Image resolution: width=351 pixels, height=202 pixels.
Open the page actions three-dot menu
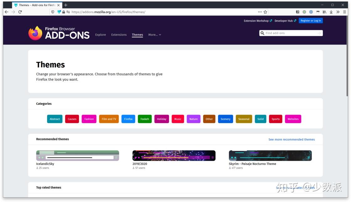[x=260, y=12]
